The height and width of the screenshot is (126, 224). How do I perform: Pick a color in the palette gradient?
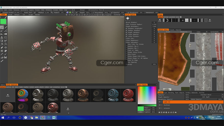pyautogui.click(x=147, y=95)
